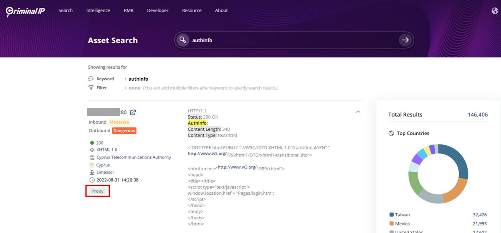
Task: Click the Taiwan blue legend swatch
Action: click(391, 215)
